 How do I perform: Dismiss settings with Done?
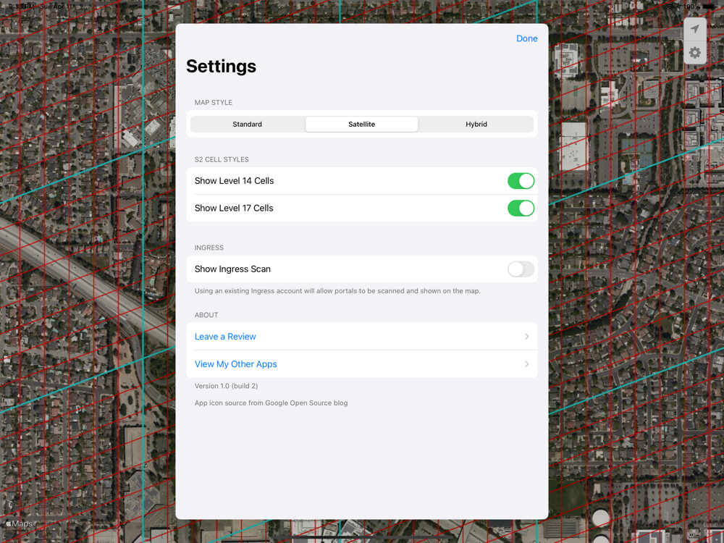(527, 39)
